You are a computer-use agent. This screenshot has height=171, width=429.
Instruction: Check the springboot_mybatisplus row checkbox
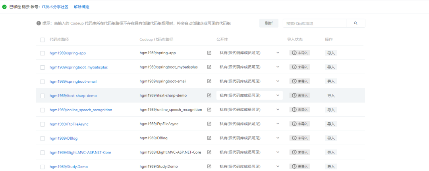(x=43, y=67)
